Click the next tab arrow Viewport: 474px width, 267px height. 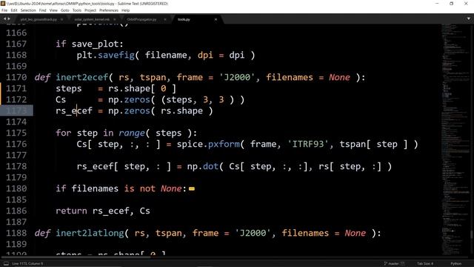9,19
